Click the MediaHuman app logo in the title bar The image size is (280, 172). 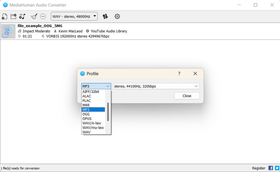point(5,5)
